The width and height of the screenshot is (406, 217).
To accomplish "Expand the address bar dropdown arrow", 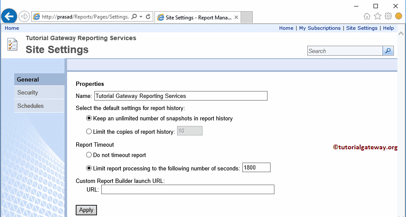I will 141,17.
